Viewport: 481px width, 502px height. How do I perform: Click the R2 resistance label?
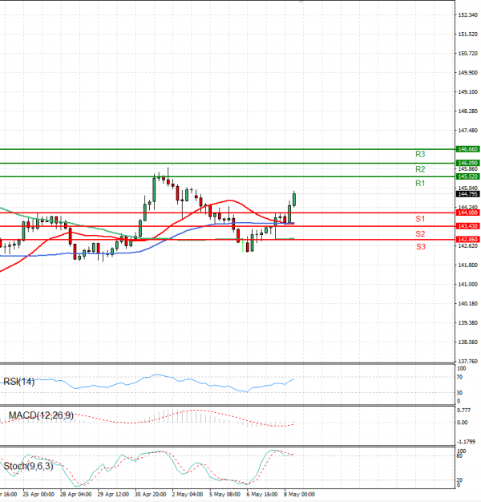[x=420, y=169]
